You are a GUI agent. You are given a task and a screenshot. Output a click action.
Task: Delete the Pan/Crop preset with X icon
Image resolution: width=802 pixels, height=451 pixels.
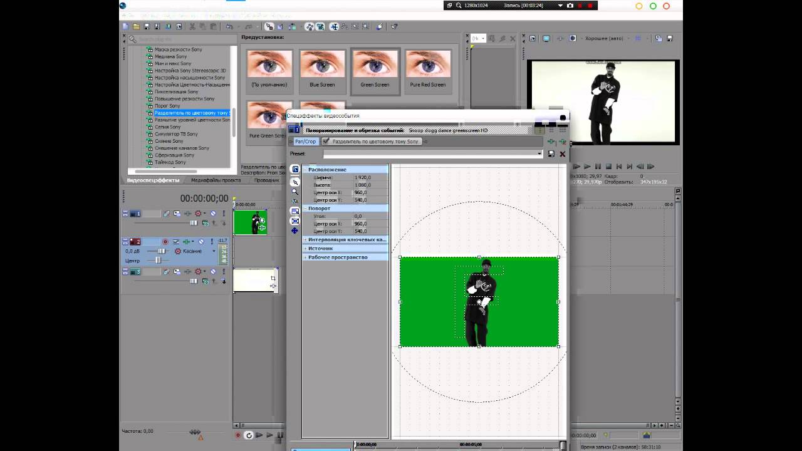pyautogui.click(x=562, y=153)
